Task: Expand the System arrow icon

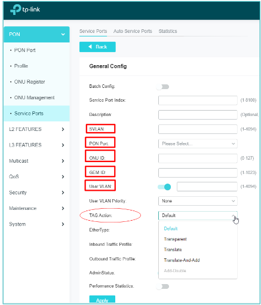Action: 63,224
